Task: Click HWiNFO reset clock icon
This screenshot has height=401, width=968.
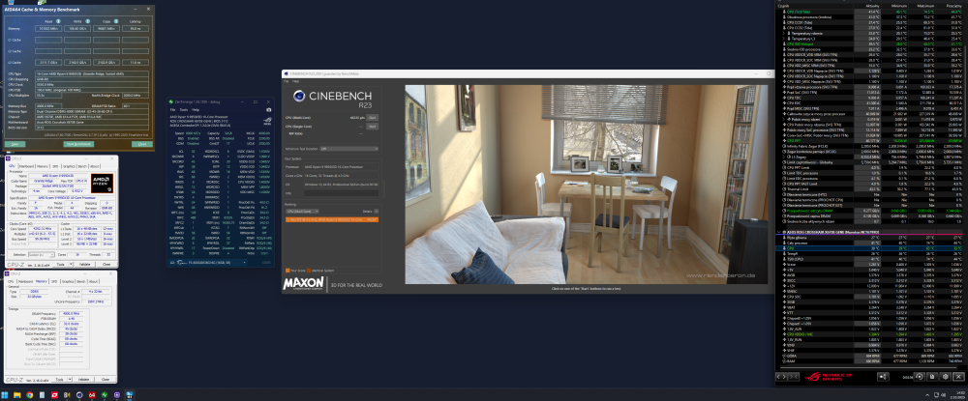Action: pyautogui.click(x=920, y=377)
